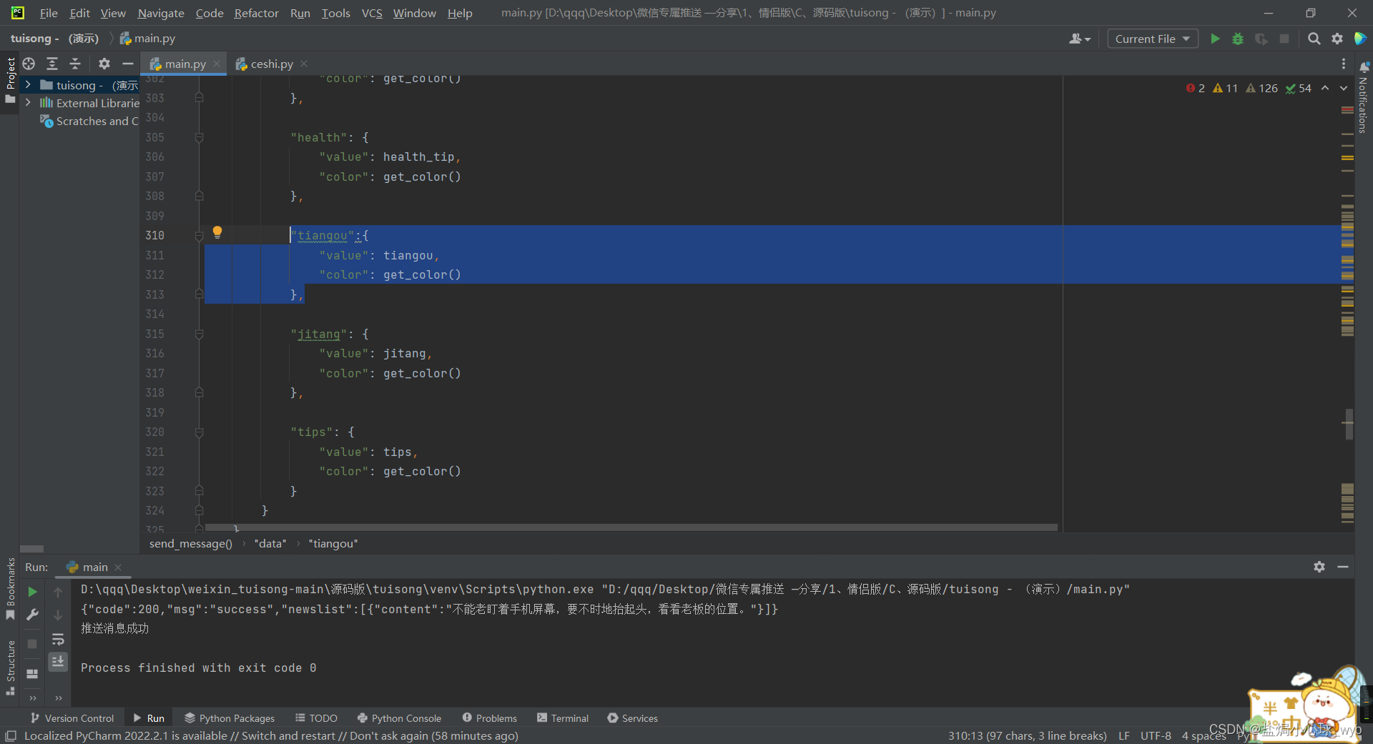
Task: Click the stop button in top toolbar
Action: [1284, 39]
